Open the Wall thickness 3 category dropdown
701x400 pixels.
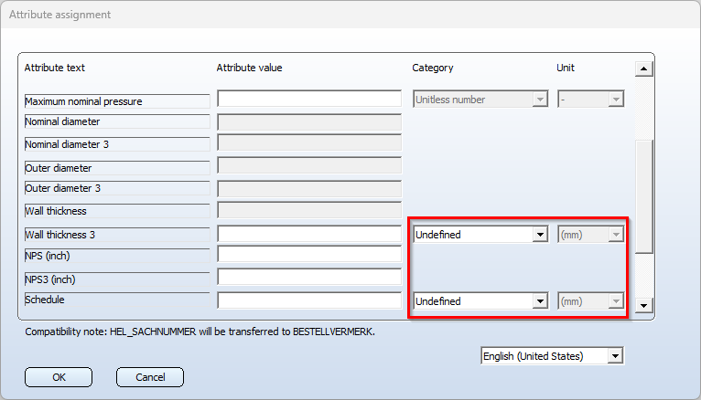(x=480, y=235)
